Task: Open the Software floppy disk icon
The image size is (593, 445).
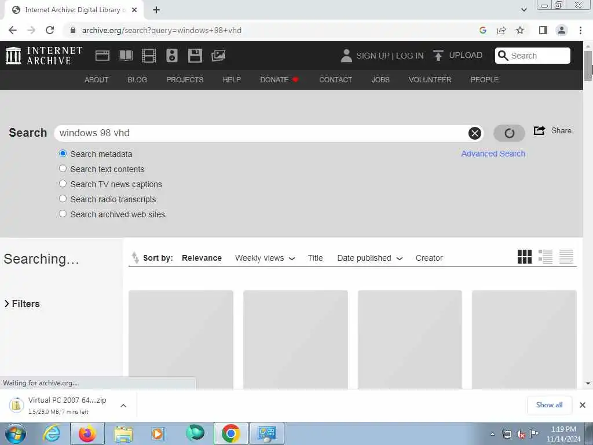Action: 195,56
